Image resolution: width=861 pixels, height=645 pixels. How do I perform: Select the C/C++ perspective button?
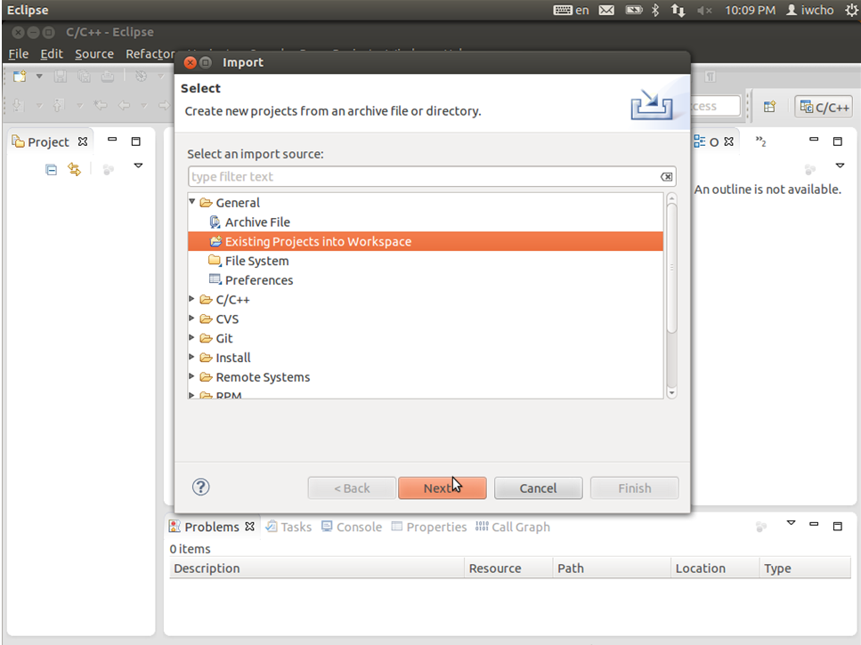[x=824, y=107]
